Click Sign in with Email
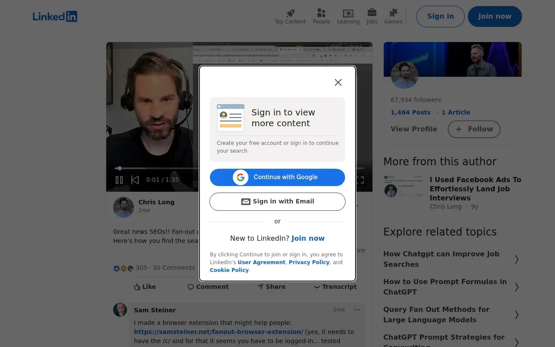Screen dimensions: 555x347 pos(277,202)
